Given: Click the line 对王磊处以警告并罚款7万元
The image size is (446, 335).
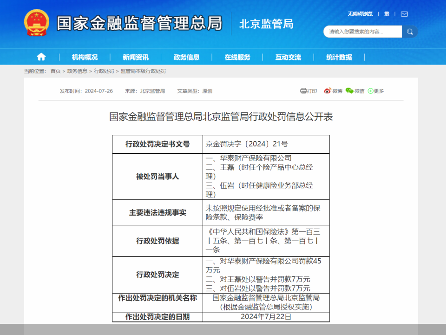Looking at the screenshot, I should [x=265, y=279].
